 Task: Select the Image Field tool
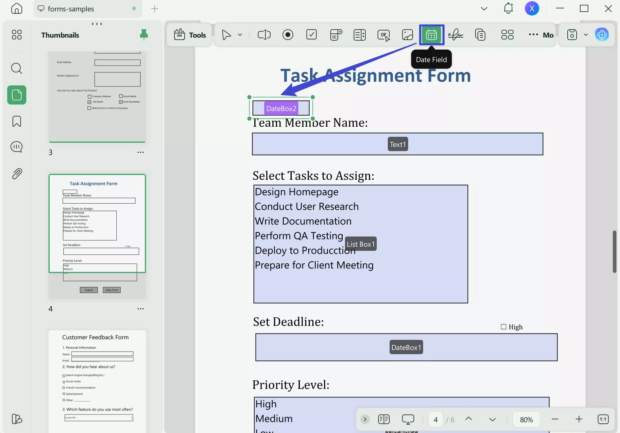tap(407, 35)
